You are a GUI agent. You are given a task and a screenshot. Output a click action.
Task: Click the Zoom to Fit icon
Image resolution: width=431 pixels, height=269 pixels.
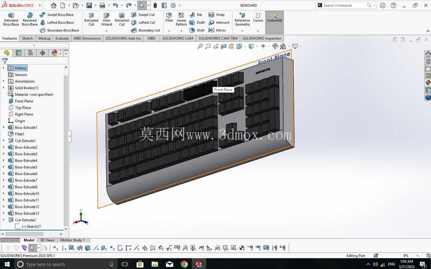pyautogui.click(x=200, y=46)
